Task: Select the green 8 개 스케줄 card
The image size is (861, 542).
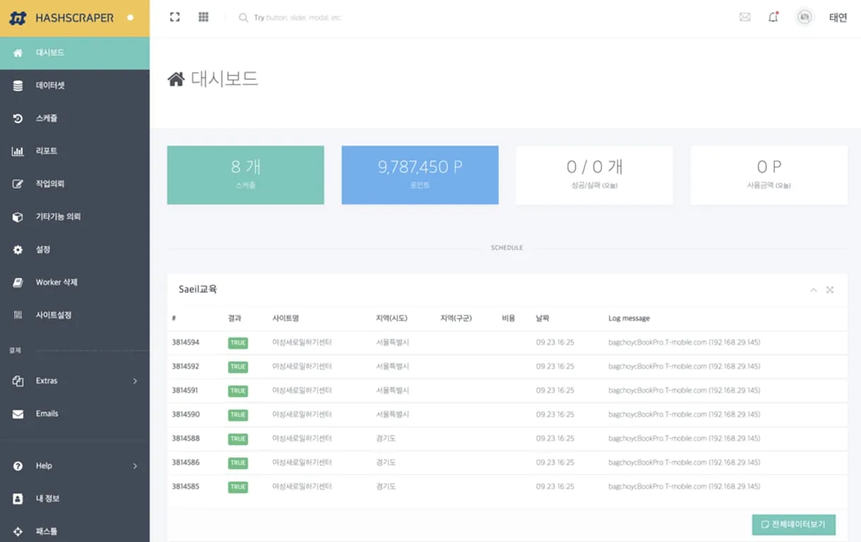Action: point(246,175)
